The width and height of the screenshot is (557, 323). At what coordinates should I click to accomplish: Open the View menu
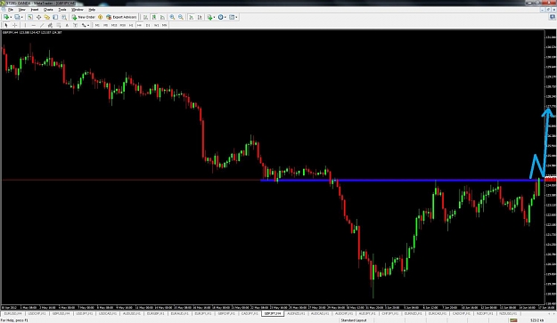coord(22,10)
